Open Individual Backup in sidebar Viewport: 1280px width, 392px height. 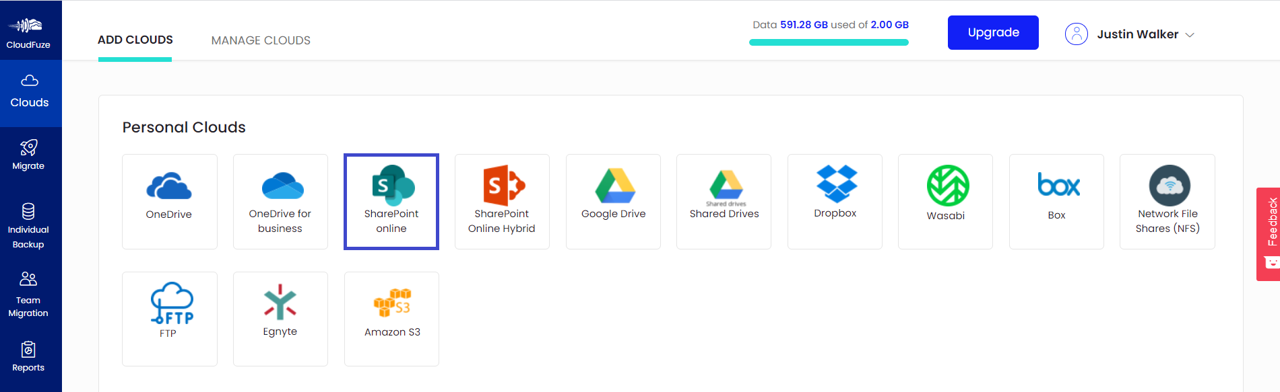pos(28,226)
